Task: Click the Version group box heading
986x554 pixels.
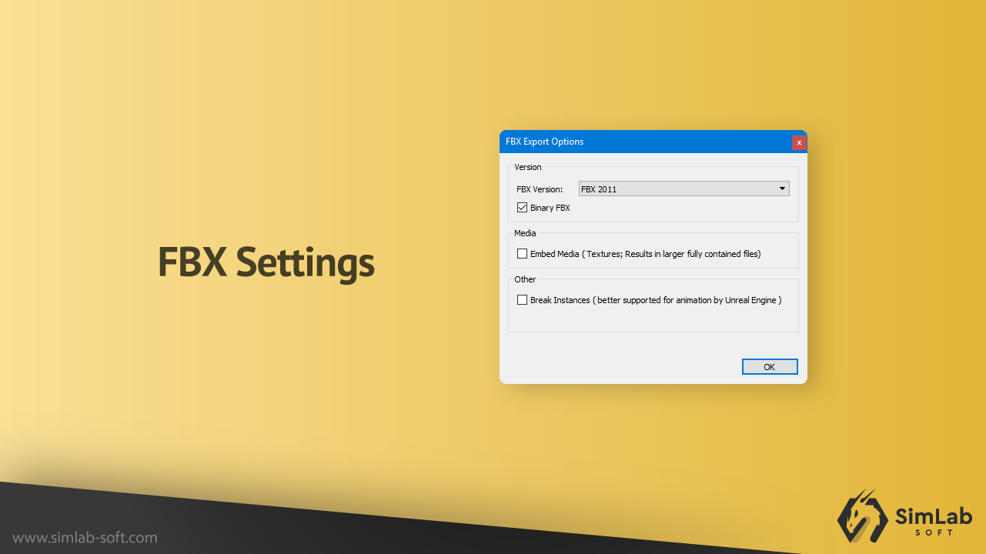Action: (528, 167)
